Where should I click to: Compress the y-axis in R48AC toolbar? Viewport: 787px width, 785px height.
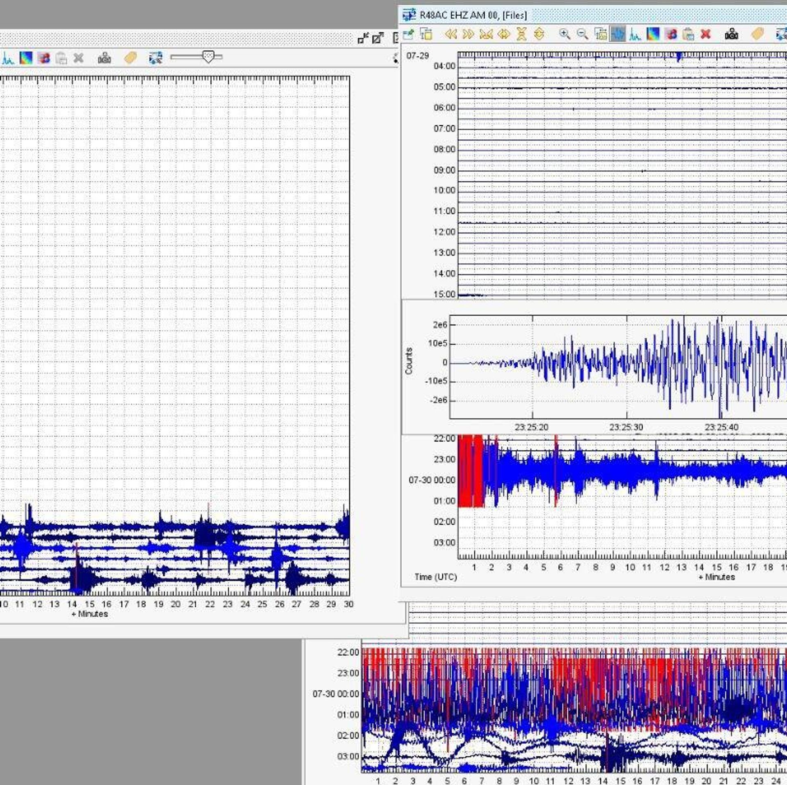point(521,34)
